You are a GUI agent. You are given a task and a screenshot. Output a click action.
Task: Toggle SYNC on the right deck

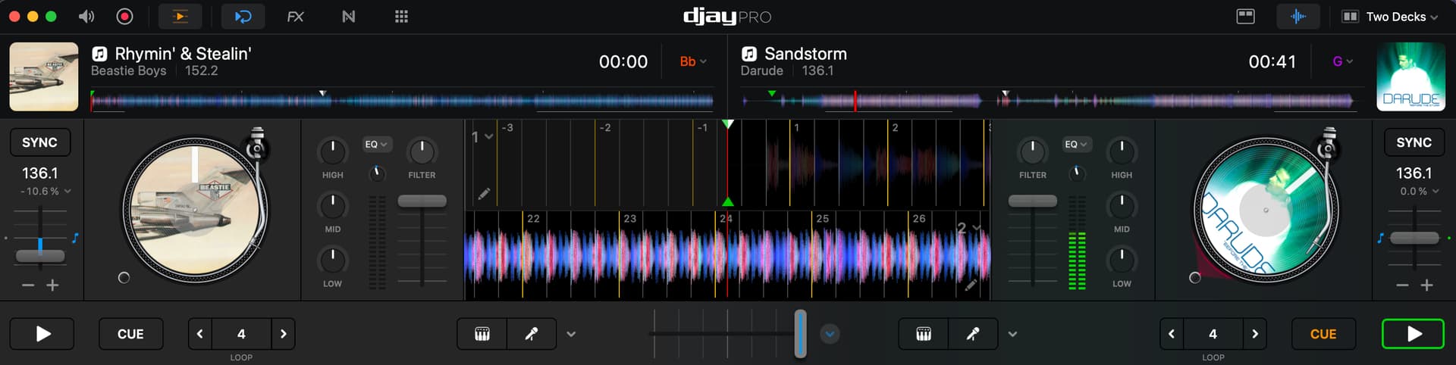[1414, 142]
